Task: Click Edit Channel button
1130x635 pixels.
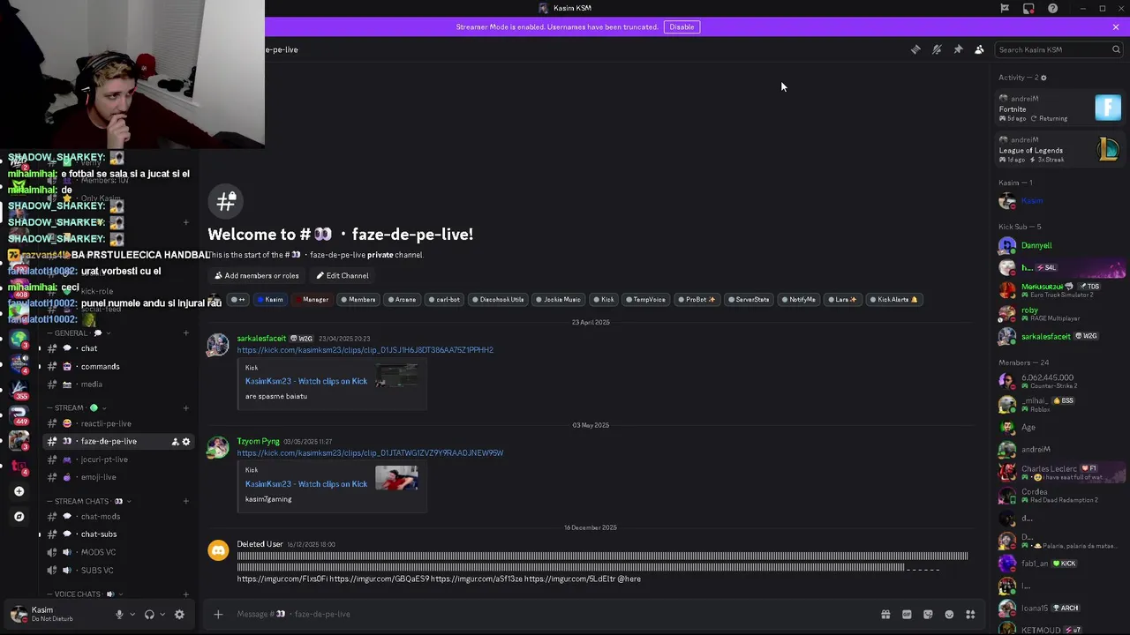Action: click(343, 275)
